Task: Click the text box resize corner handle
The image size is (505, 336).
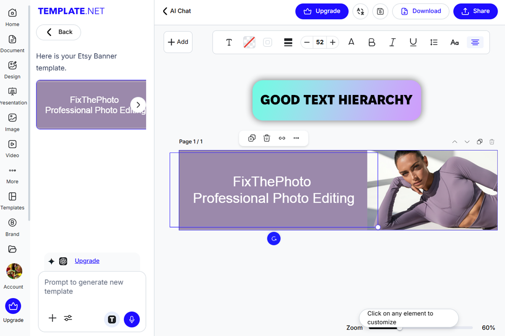Action: [x=378, y=227]
